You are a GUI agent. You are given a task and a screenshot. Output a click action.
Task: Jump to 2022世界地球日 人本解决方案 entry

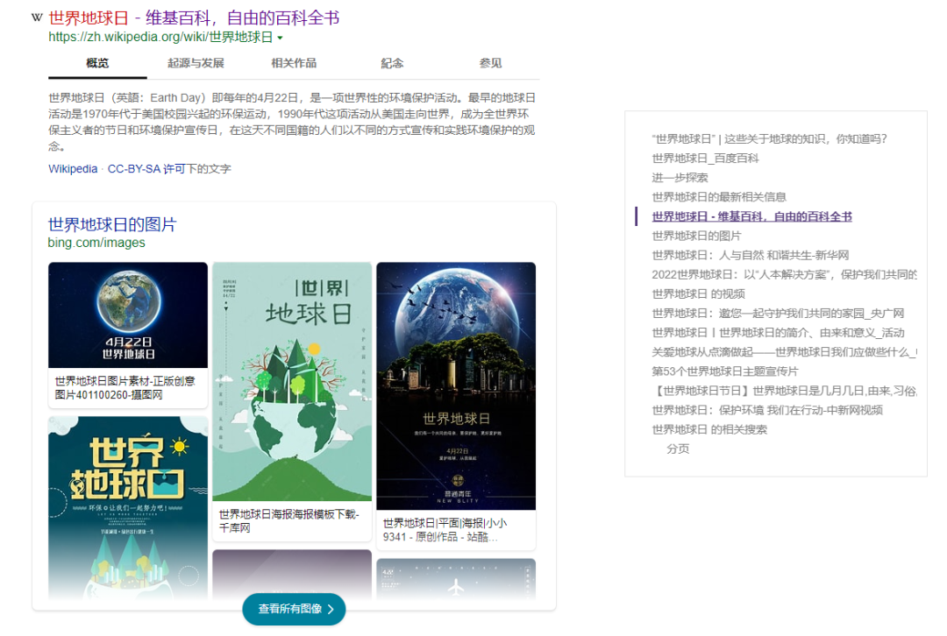[x=785, y=274]
